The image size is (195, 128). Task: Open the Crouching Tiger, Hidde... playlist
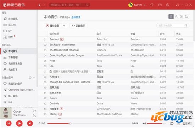[19, 90]
